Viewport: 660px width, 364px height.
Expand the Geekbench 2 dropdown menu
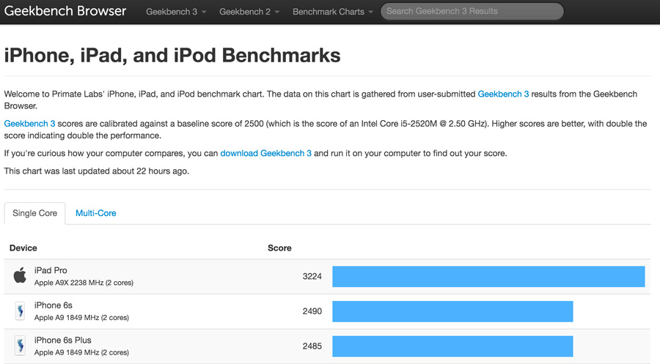249,12
